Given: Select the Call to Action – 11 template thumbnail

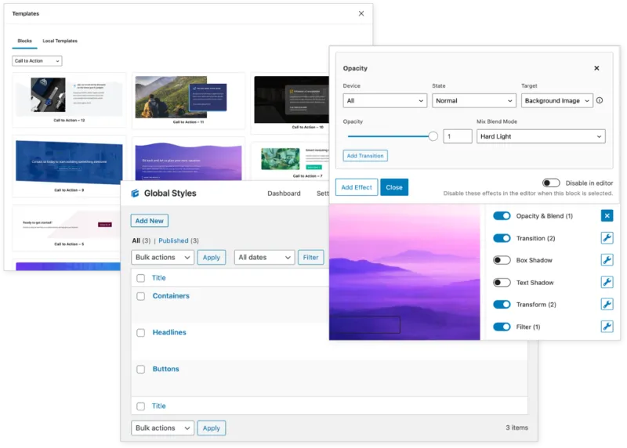Looking at the screenshot, I should pyautogui.click(x=188, y=96).
